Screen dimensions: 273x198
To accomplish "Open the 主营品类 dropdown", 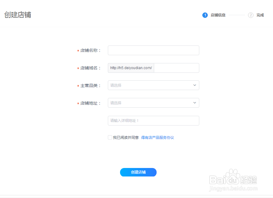I will click(153, 85).
